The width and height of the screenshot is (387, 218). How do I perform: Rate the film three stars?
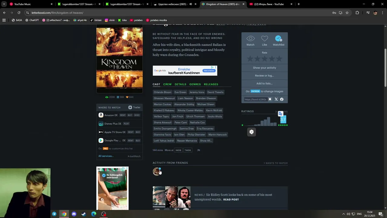pos(265,59)
